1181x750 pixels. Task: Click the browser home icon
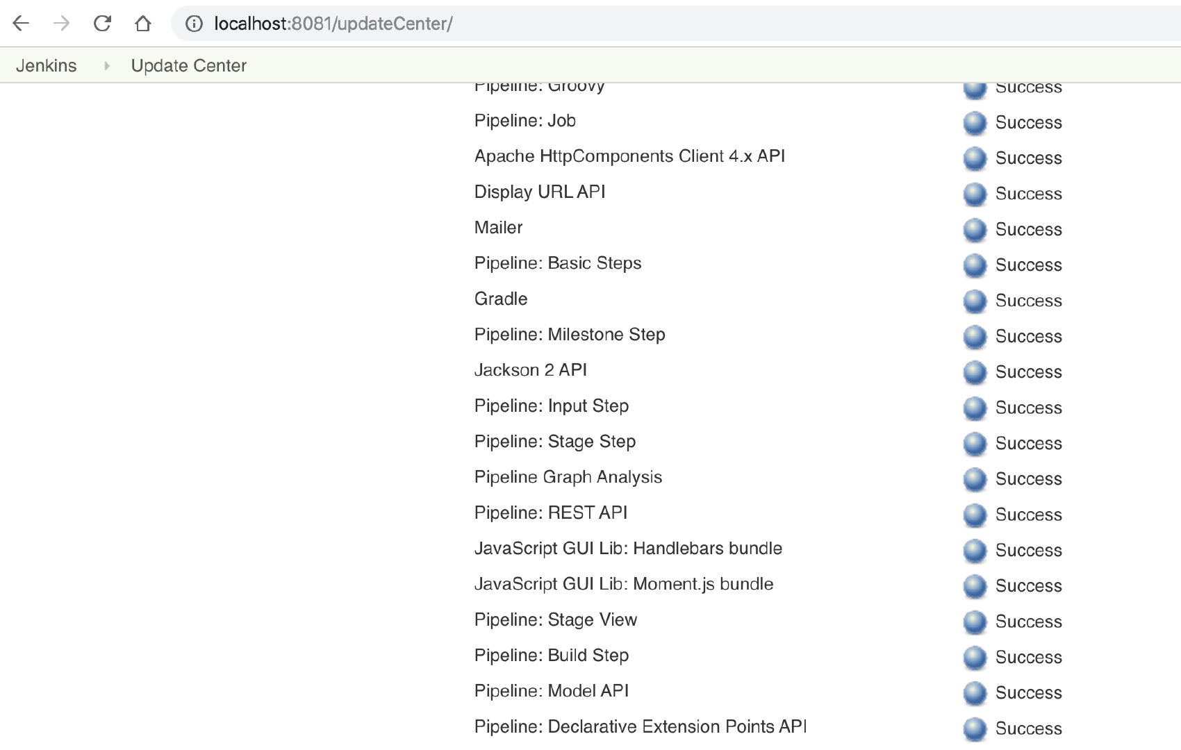point(142,23)
